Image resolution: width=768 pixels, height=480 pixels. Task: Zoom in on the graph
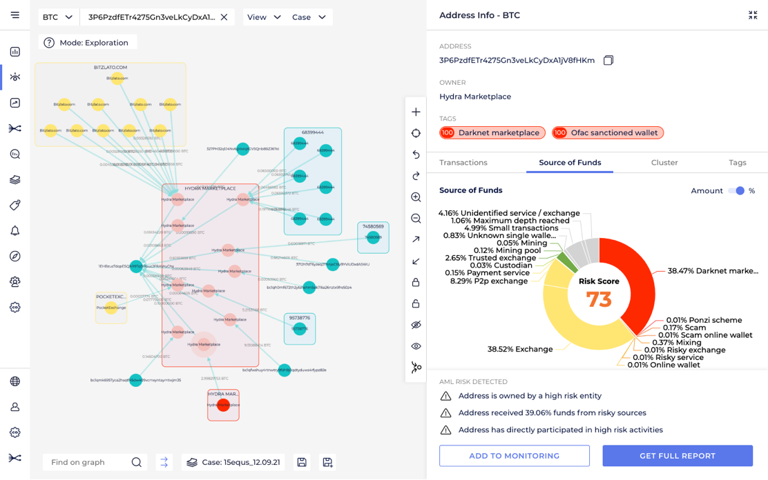(x=416, y=197)
